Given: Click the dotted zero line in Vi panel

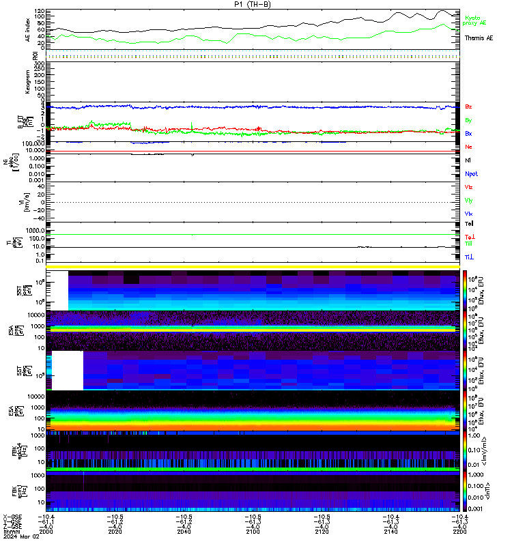Looking at the screenshot, I should pos(253,202).
